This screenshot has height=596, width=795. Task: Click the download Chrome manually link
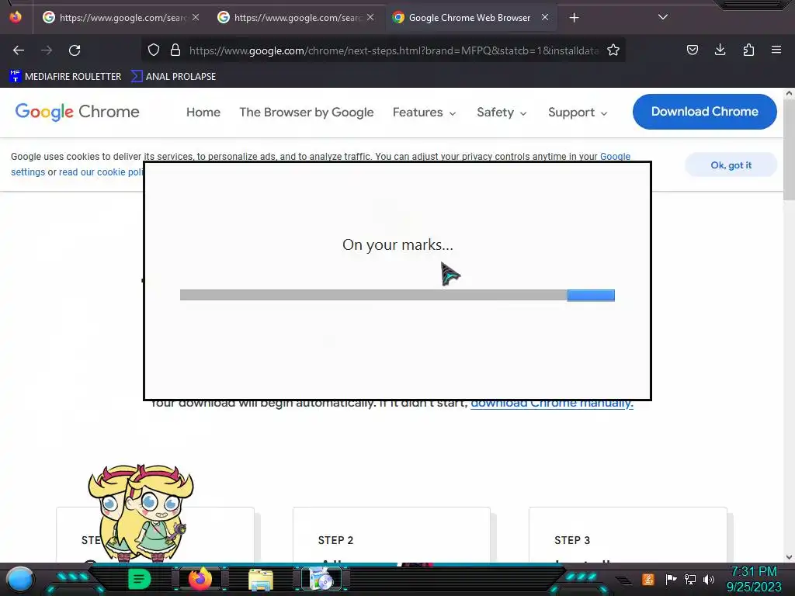pos(552,404)
